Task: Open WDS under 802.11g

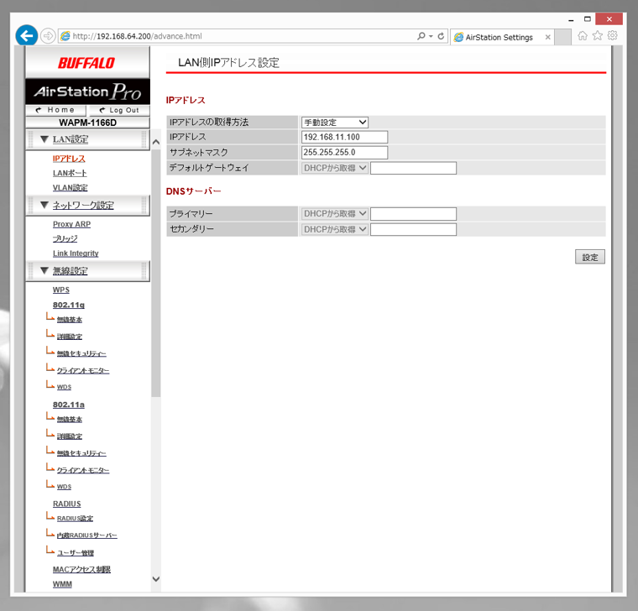Action: 64,387
